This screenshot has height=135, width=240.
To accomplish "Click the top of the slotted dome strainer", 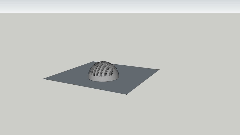I will tap(103, 63).
